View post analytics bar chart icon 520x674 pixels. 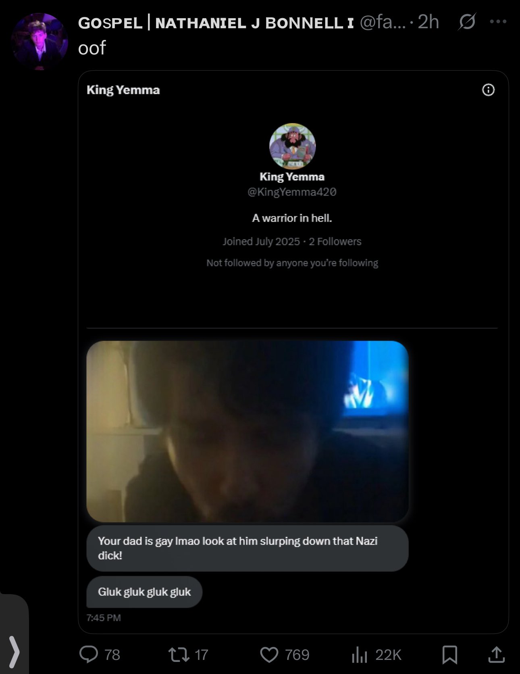pos(360,654)
